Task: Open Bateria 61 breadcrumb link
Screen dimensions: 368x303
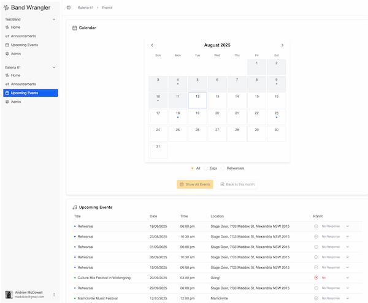Action: [86, 7]
